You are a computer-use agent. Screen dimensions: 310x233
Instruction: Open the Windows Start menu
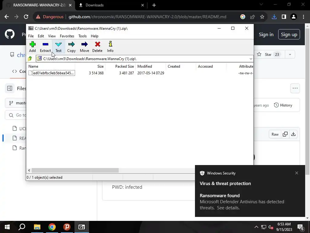pyautogui.click(x=7, y=227)
